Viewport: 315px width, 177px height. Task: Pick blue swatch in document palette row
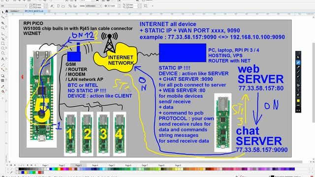[23, 173]
